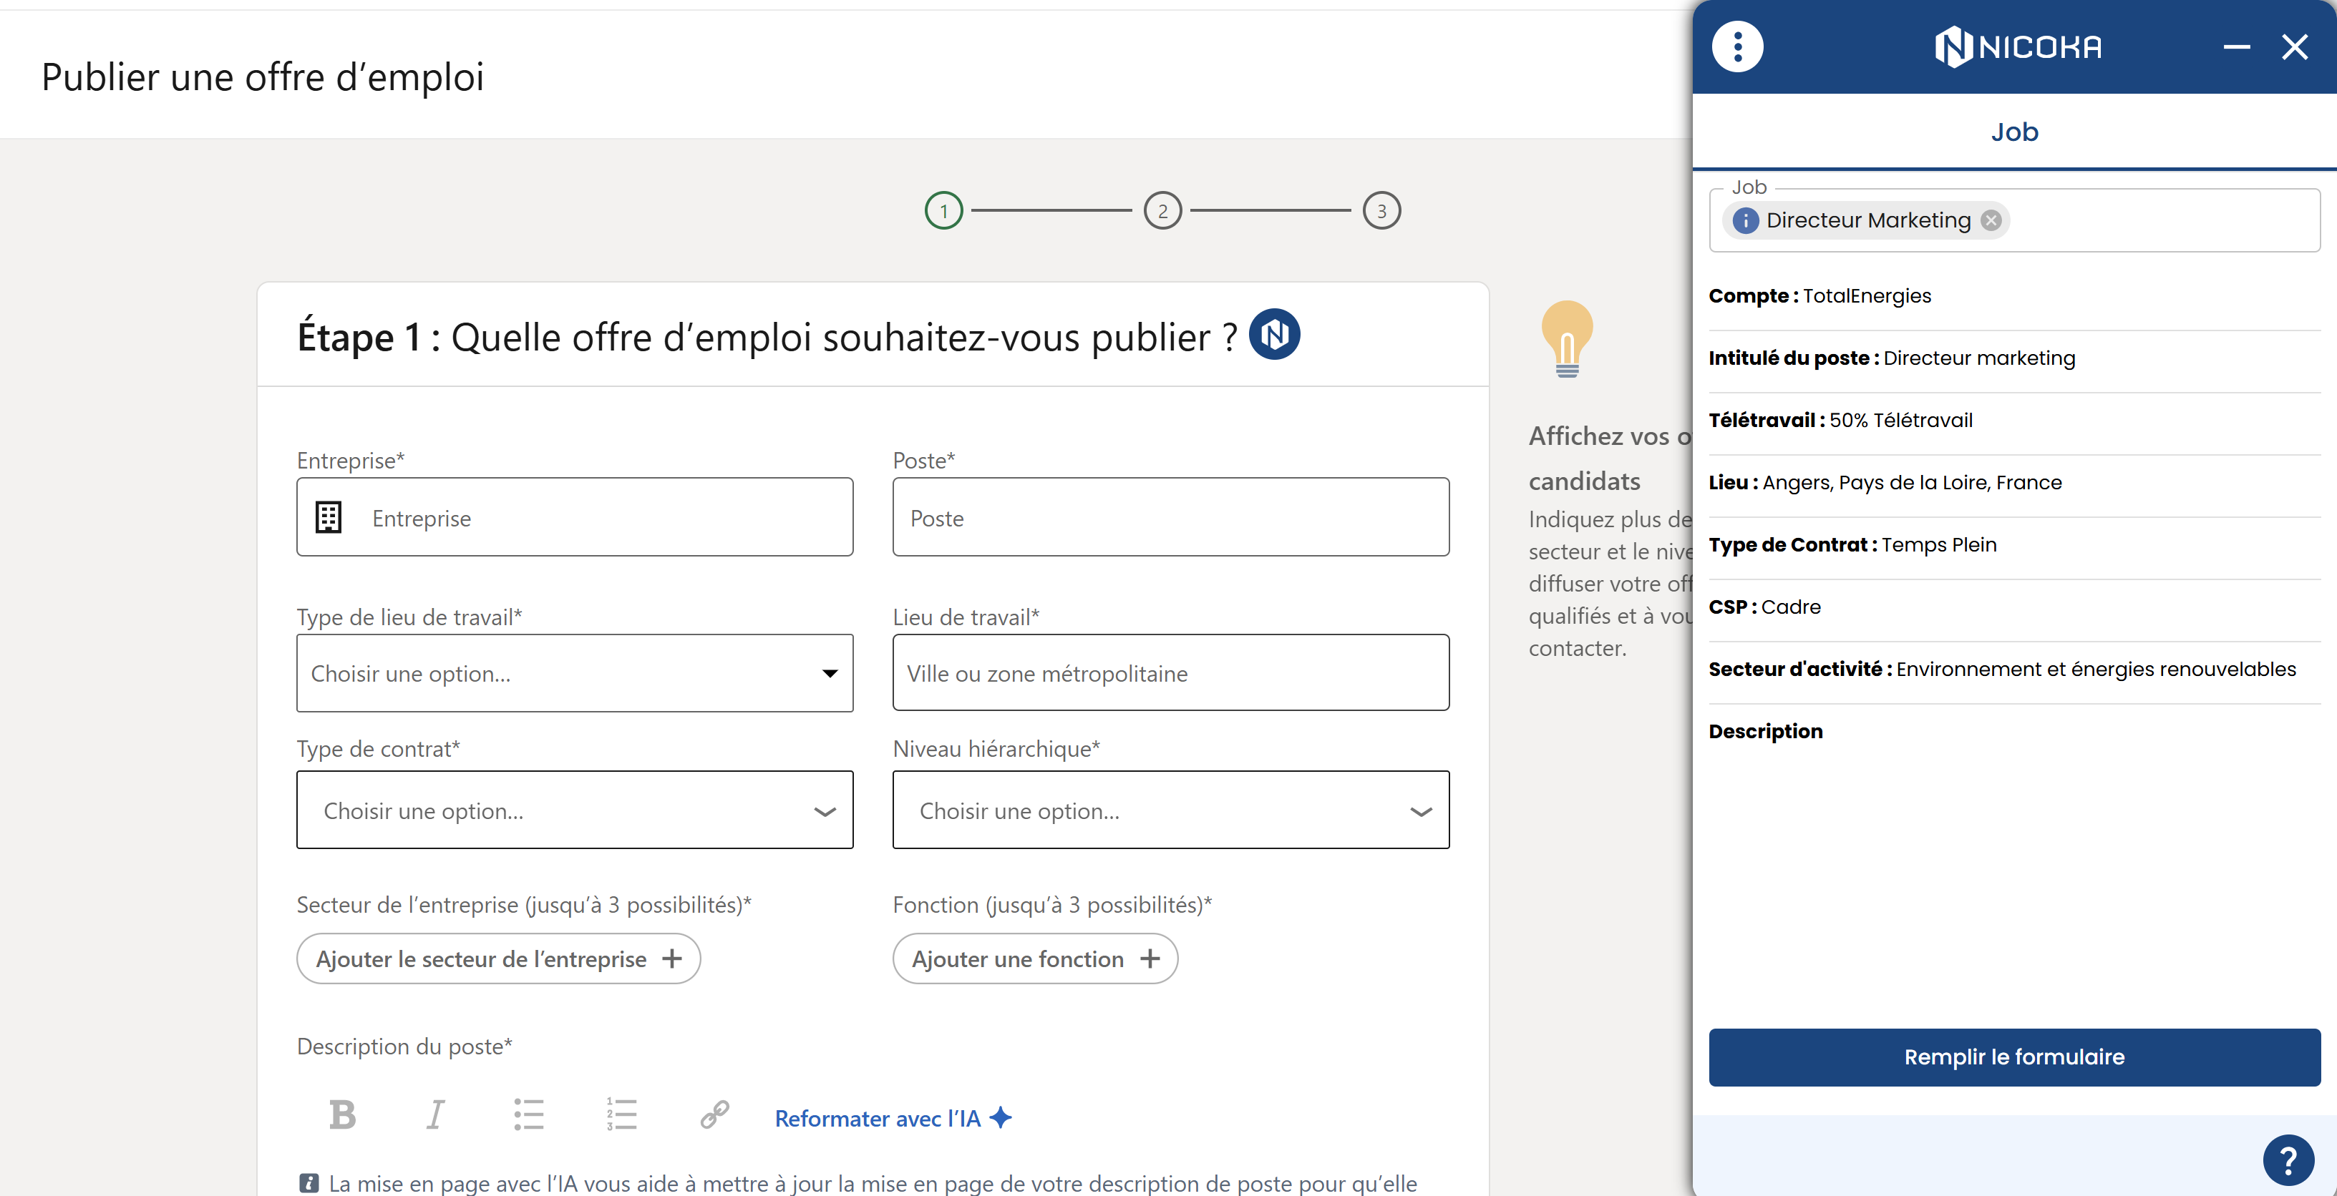Insert a numbered list

pyautogui.click(x=621, y=1114)
